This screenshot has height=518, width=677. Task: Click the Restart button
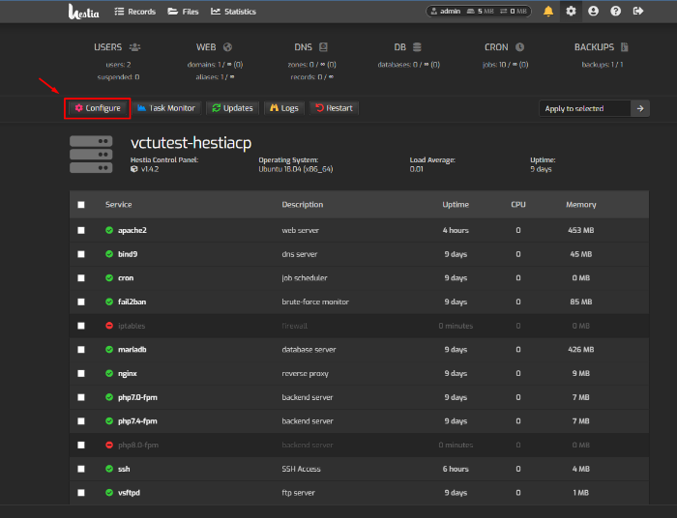(335, 108)
